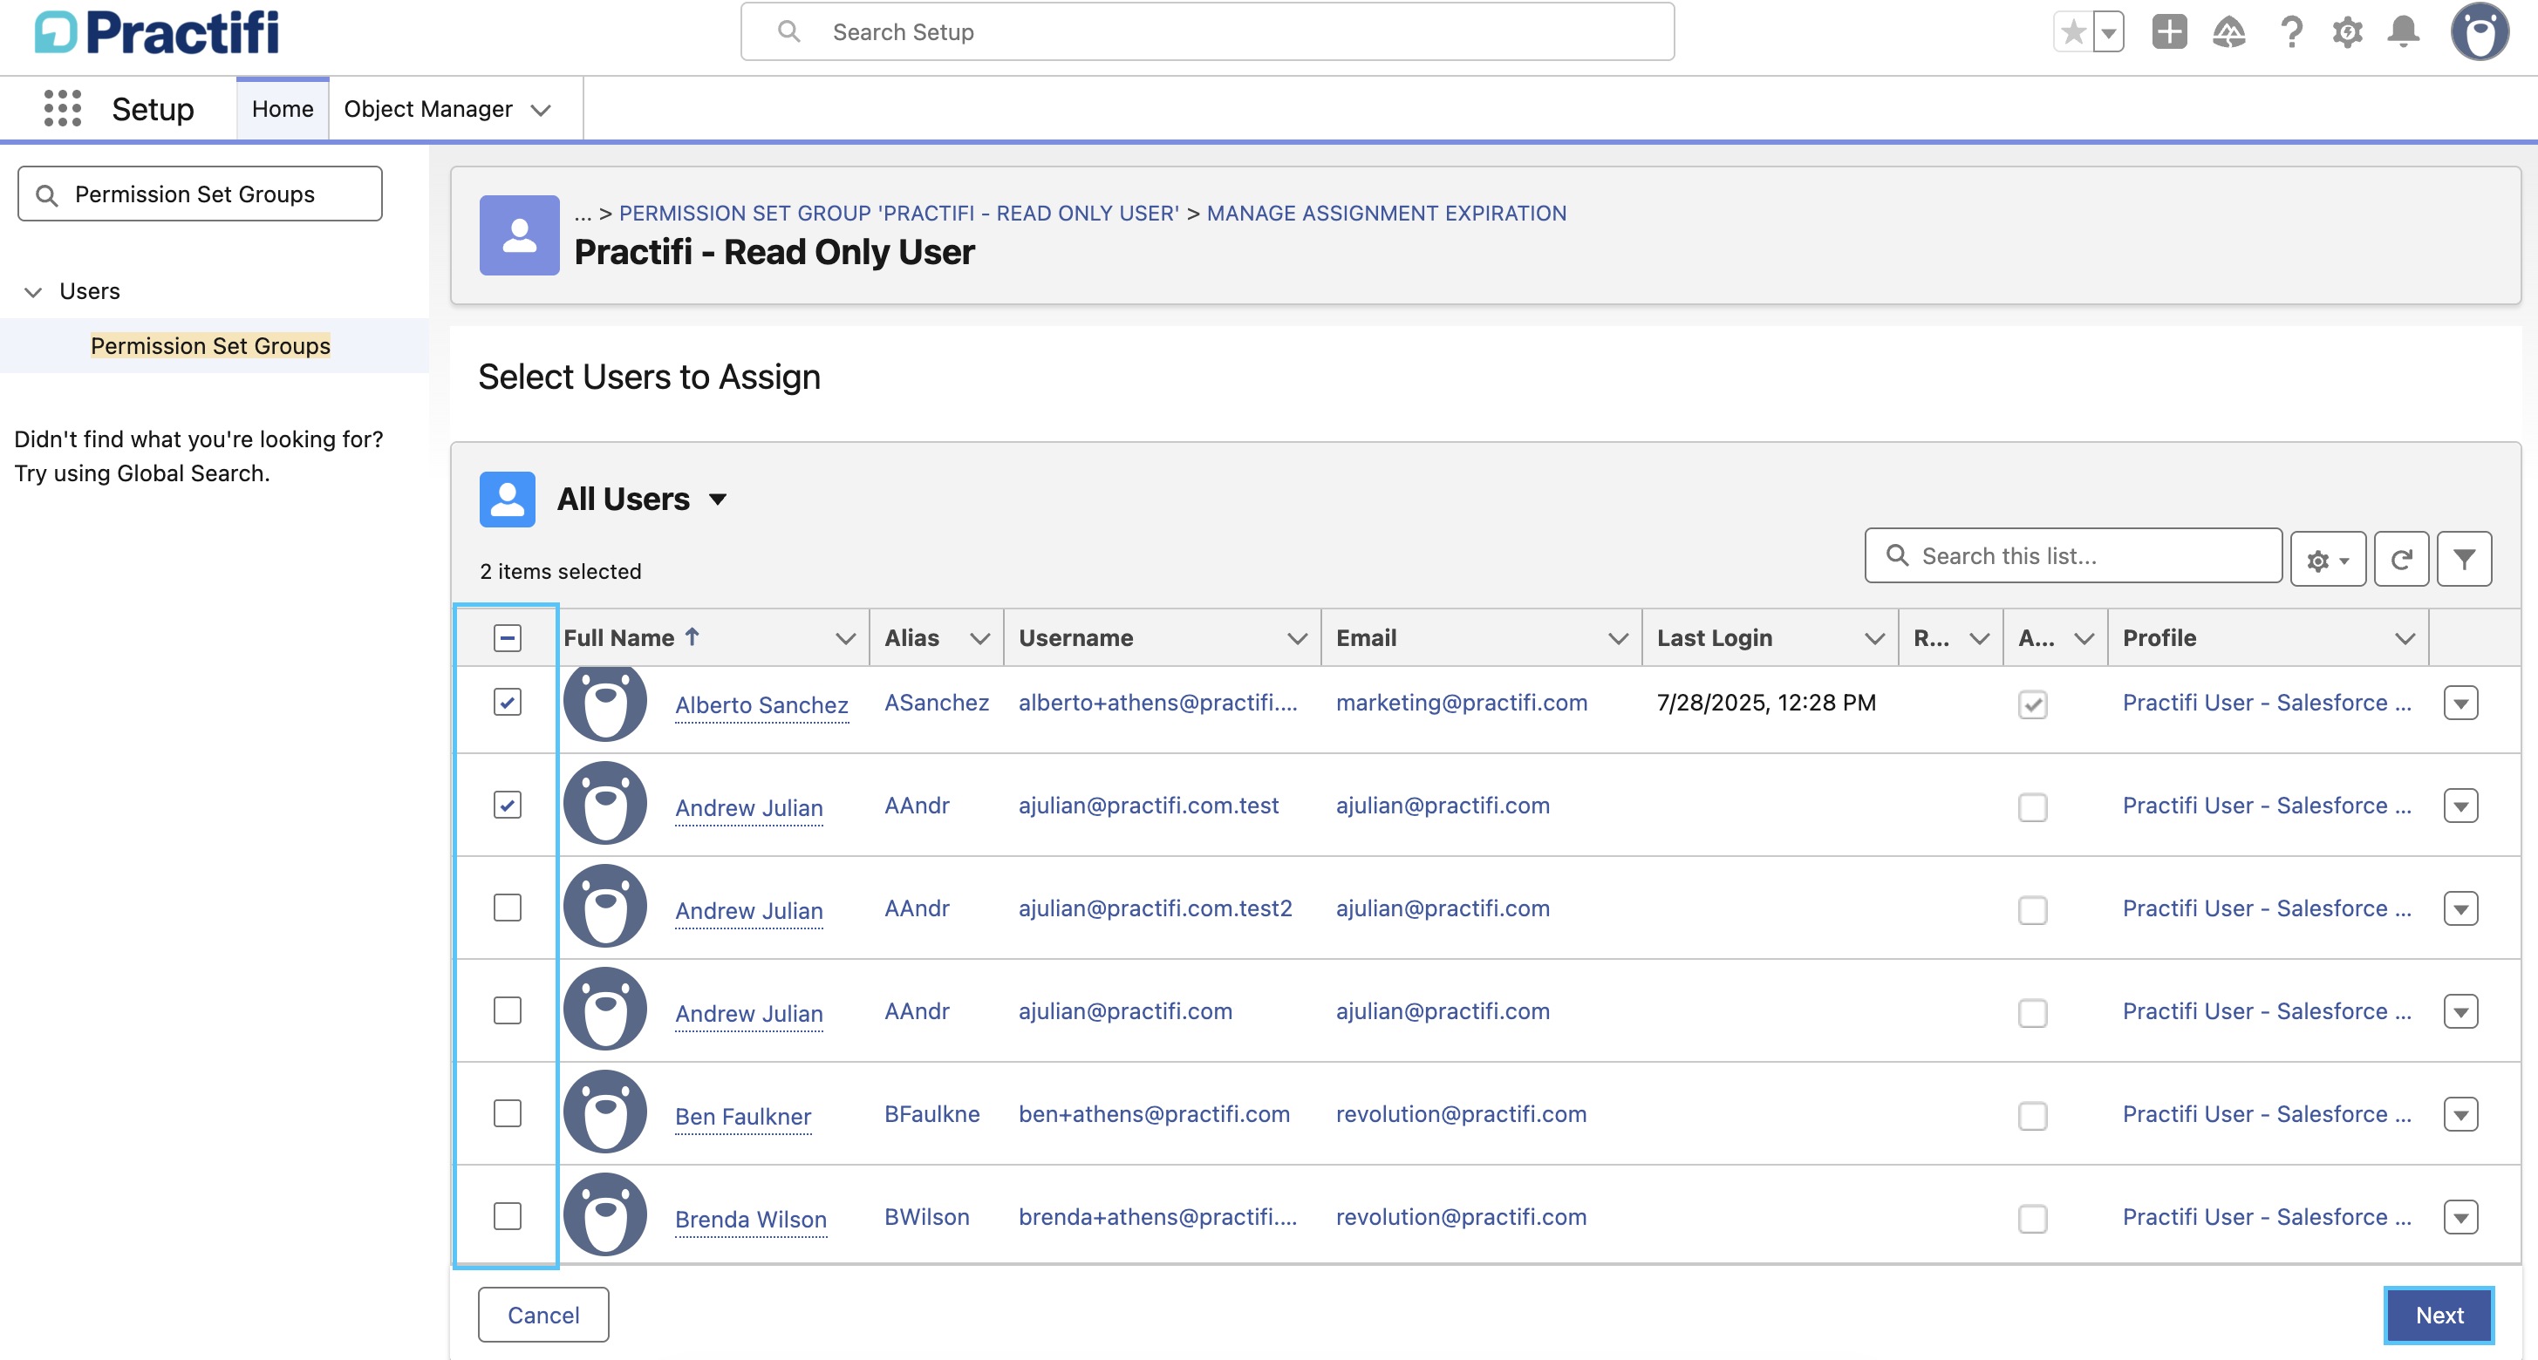Open the brenda+athens username link
Image resolution: width=2538 pixels, height=1360 pixels.
click(x=1157, y=1216)
